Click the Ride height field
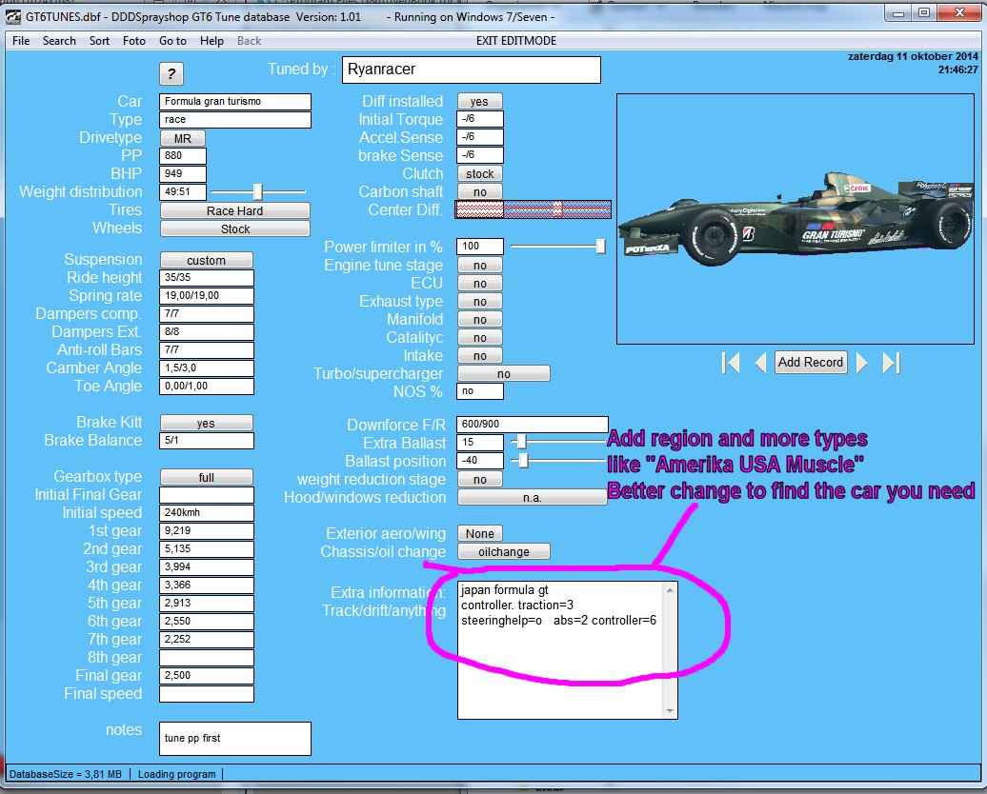 (x=207, y=277)
